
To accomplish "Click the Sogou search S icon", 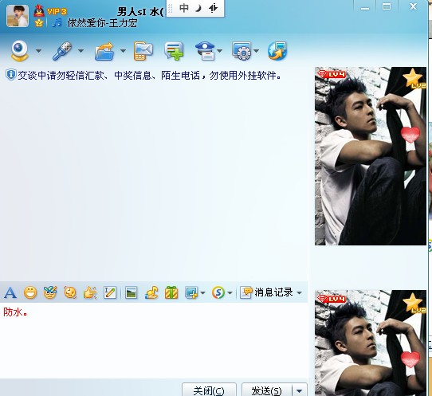I will tap(218, 292).
